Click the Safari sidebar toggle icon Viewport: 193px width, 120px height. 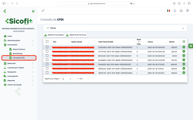pos(4,3)
